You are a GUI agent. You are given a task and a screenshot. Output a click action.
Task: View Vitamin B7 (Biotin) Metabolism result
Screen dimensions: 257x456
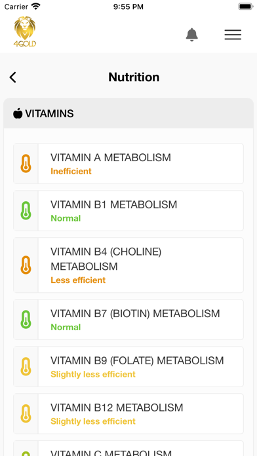point(128,320)
